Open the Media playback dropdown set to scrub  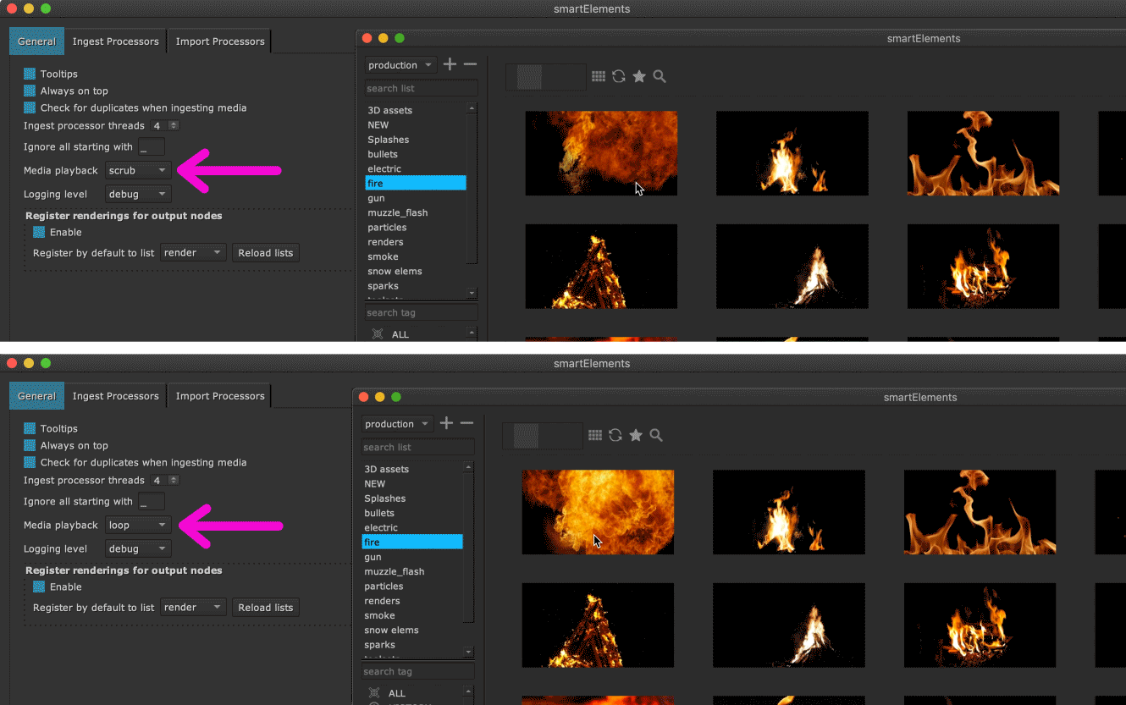[138, 170]
